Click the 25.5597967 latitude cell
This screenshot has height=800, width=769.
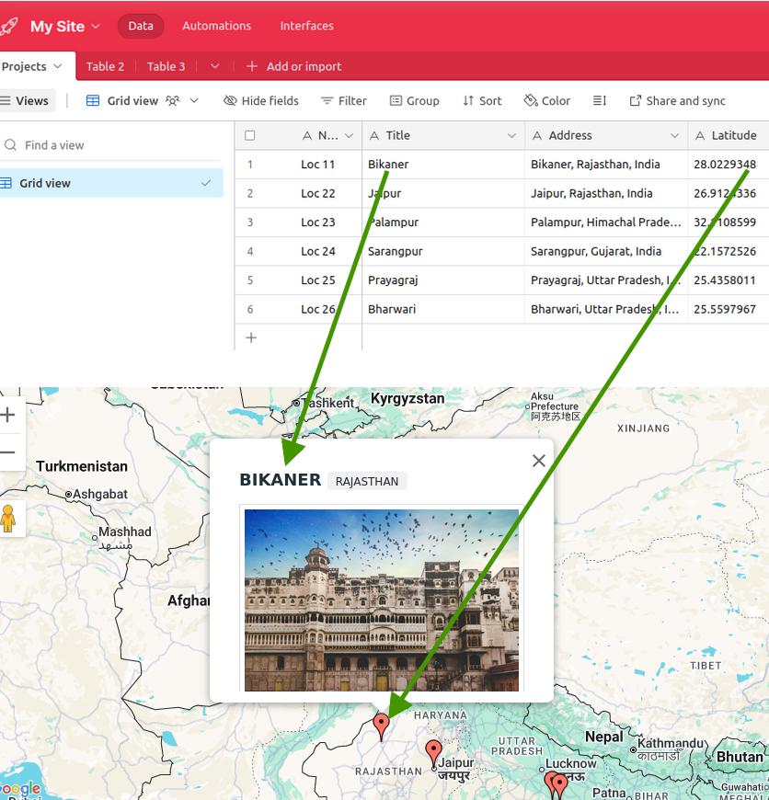coord(729,309)
